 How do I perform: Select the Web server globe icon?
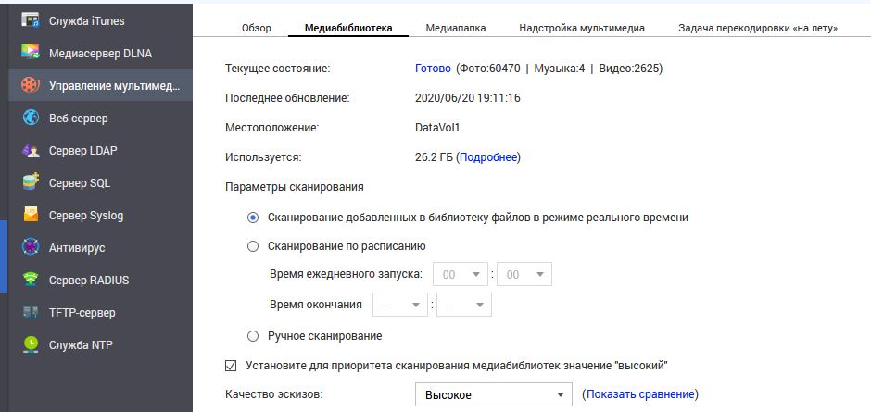[x=31, y=118]
